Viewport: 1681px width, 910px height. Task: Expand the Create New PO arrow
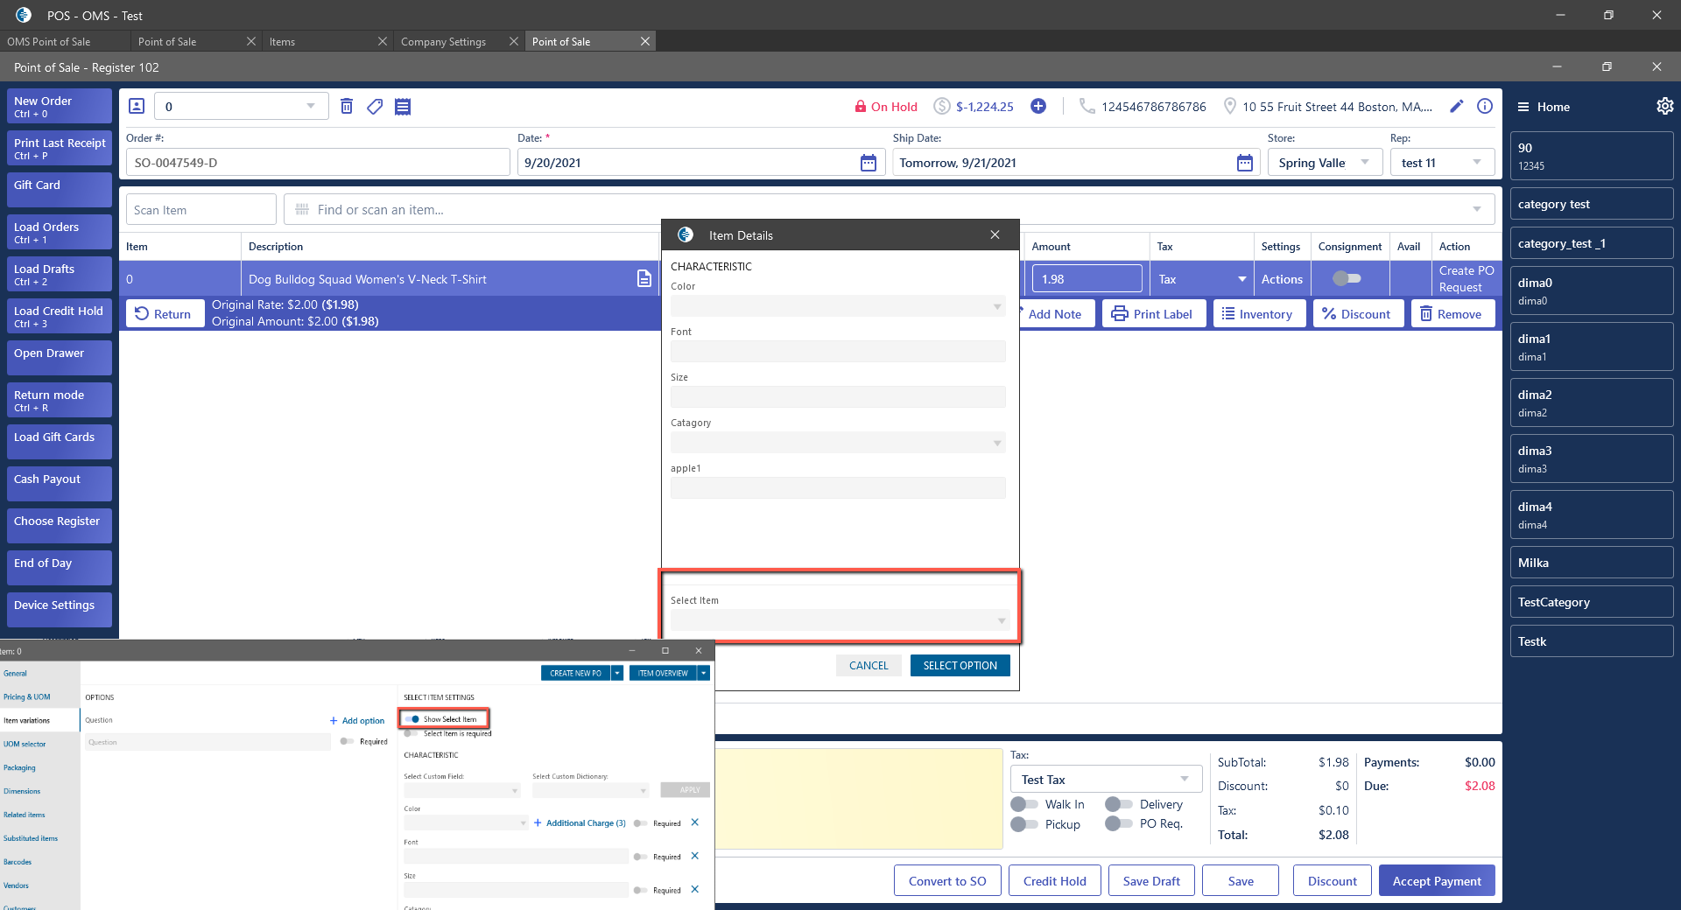coord(617,673)
